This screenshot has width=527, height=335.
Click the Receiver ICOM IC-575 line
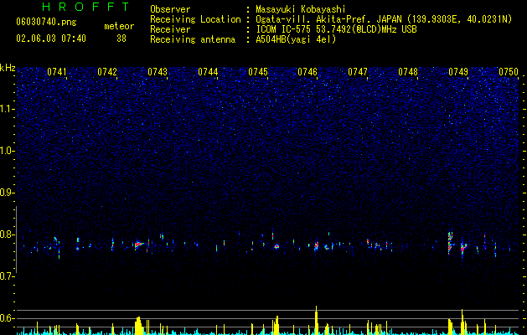point(336,29)
